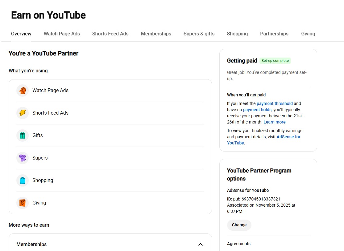Open the payment holds link
This screenshot has width=344, height=251.
257,110
